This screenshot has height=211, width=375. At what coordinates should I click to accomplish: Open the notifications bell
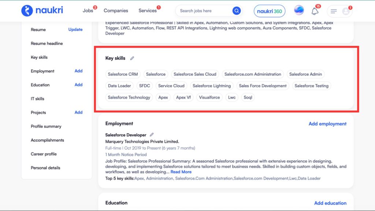click(x=315, y=11)
